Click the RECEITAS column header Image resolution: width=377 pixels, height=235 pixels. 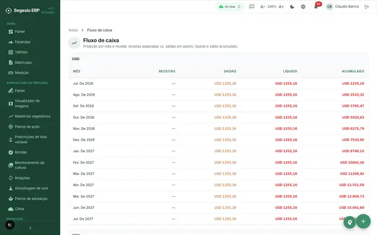point(167,71)
